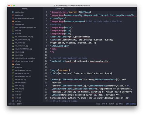The width and height of the screenshot is (144, 116).
Task: Click the \thanks{Manuscript received line
Action: click(x=86, y=95)
